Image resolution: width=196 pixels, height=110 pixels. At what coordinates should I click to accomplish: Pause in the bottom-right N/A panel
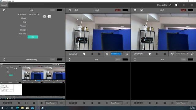coord(157,103)
